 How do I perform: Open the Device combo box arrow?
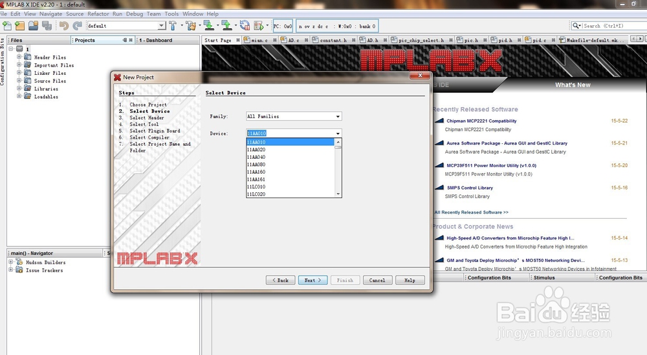point(338,134)
